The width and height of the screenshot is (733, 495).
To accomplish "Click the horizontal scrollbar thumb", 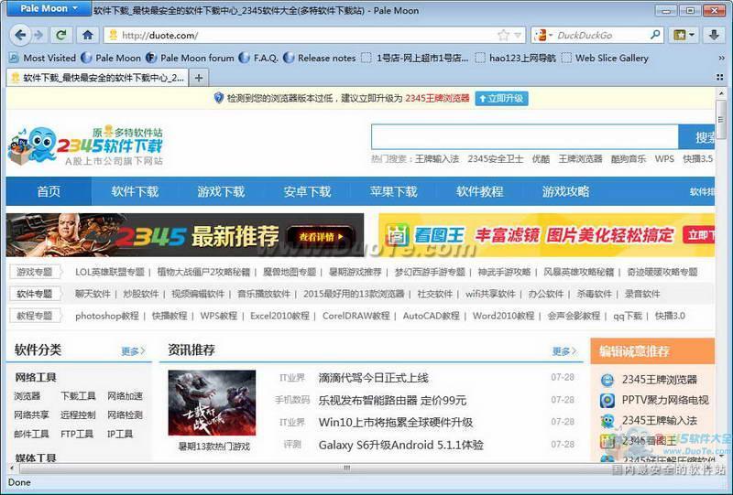I will [347, 468].
